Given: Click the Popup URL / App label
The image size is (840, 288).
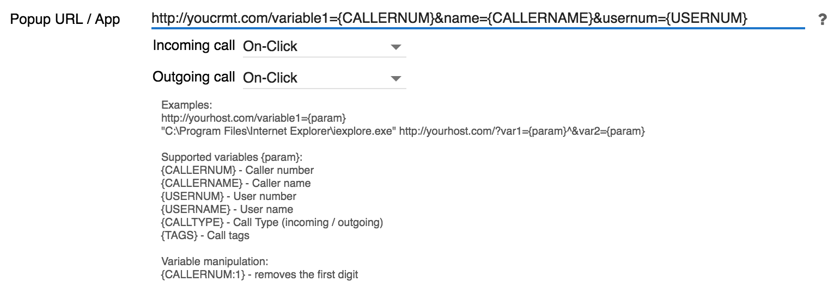Looking at the screenshot, I should 65,20.
